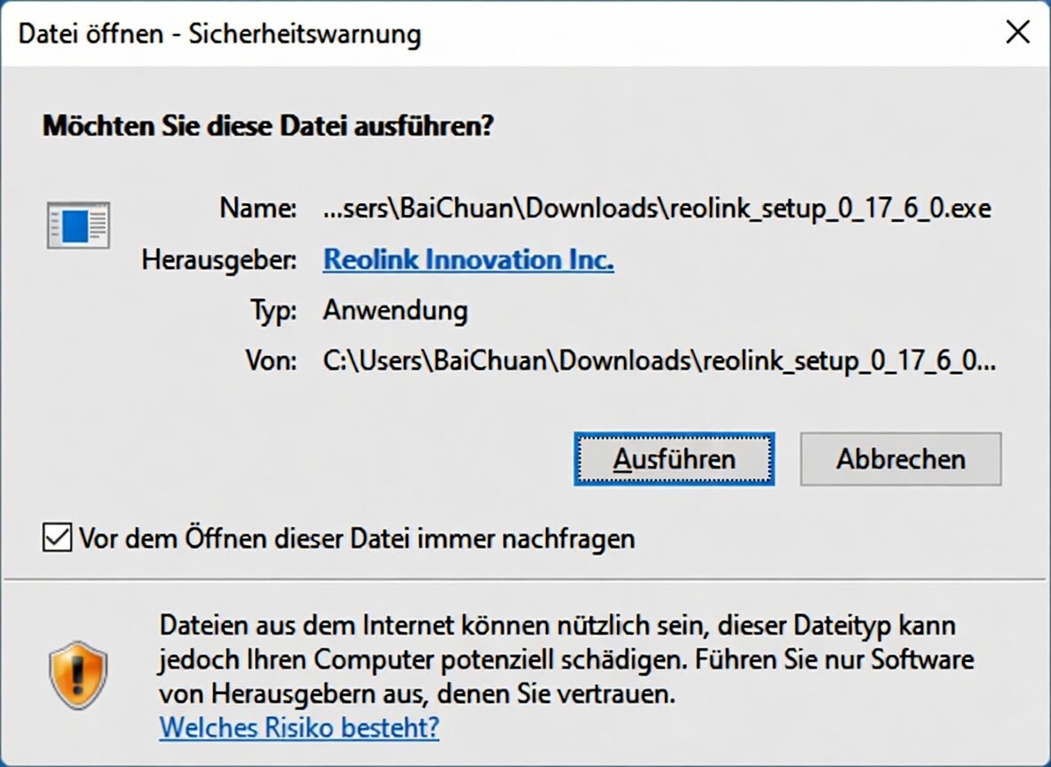Click the title 'Datei öffnen - Sicherheitswarnung'
Viewport: 1051px width, 767px height.
(x=219, y=34)
